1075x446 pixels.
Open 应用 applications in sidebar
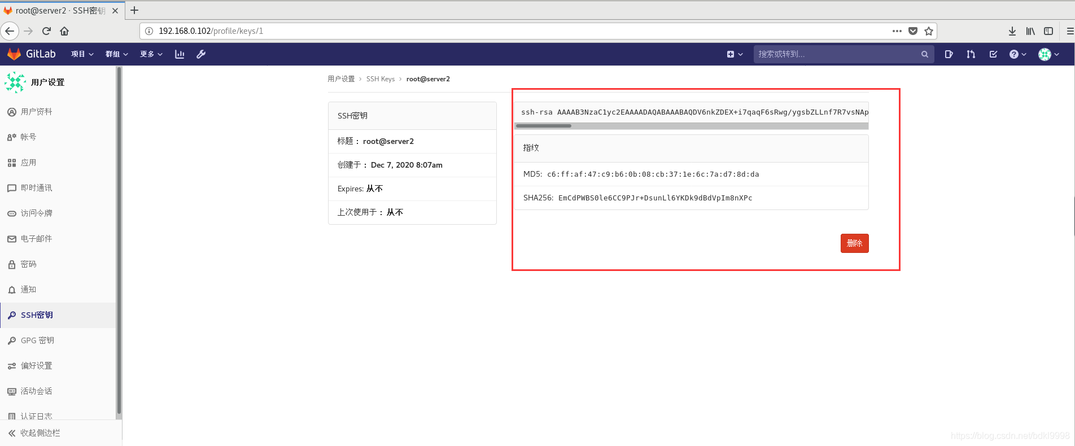tap(58, 163)
